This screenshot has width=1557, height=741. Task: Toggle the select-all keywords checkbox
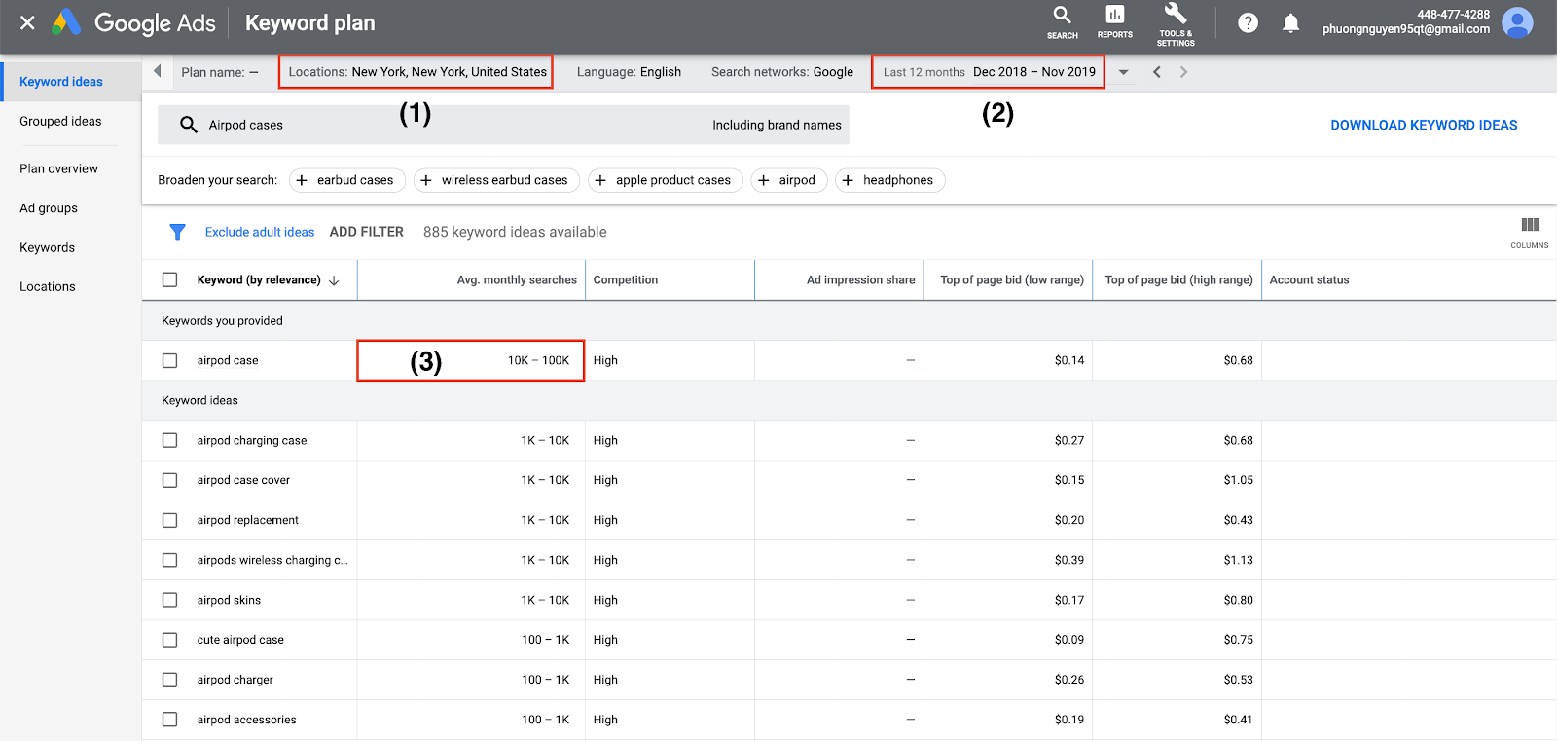point(170,280)
